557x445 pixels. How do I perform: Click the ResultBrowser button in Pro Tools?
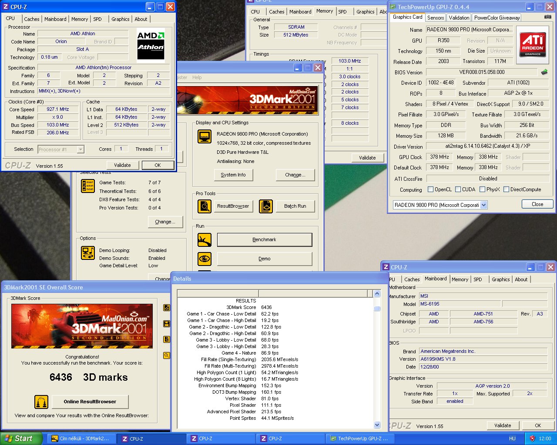coord(233,206)
